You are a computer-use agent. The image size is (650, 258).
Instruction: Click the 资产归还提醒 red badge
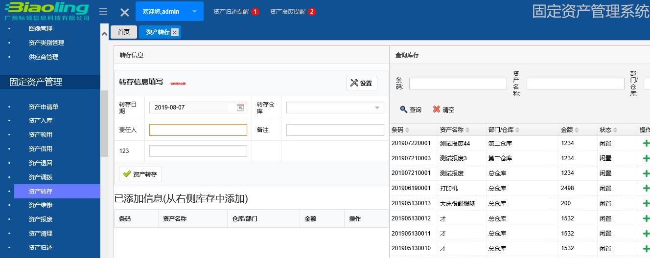point(255,12)
